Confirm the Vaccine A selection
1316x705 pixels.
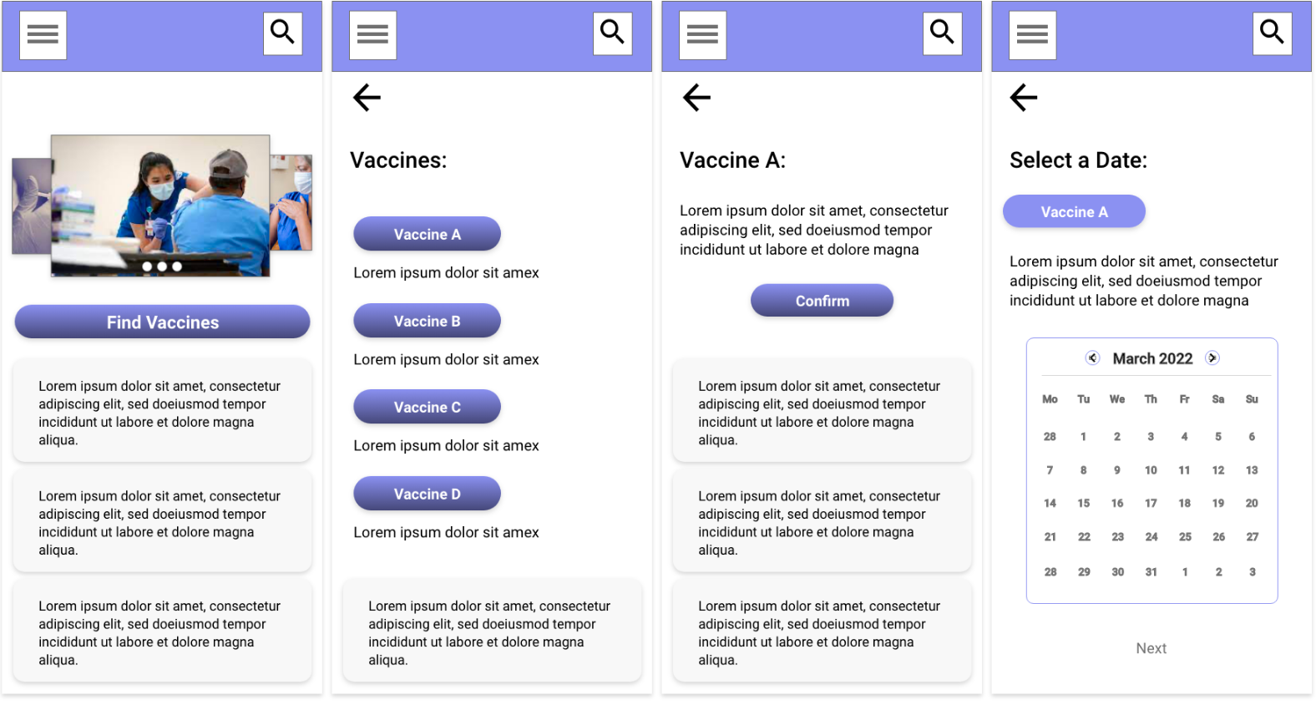pyautogui.click(x=822, y=301)
